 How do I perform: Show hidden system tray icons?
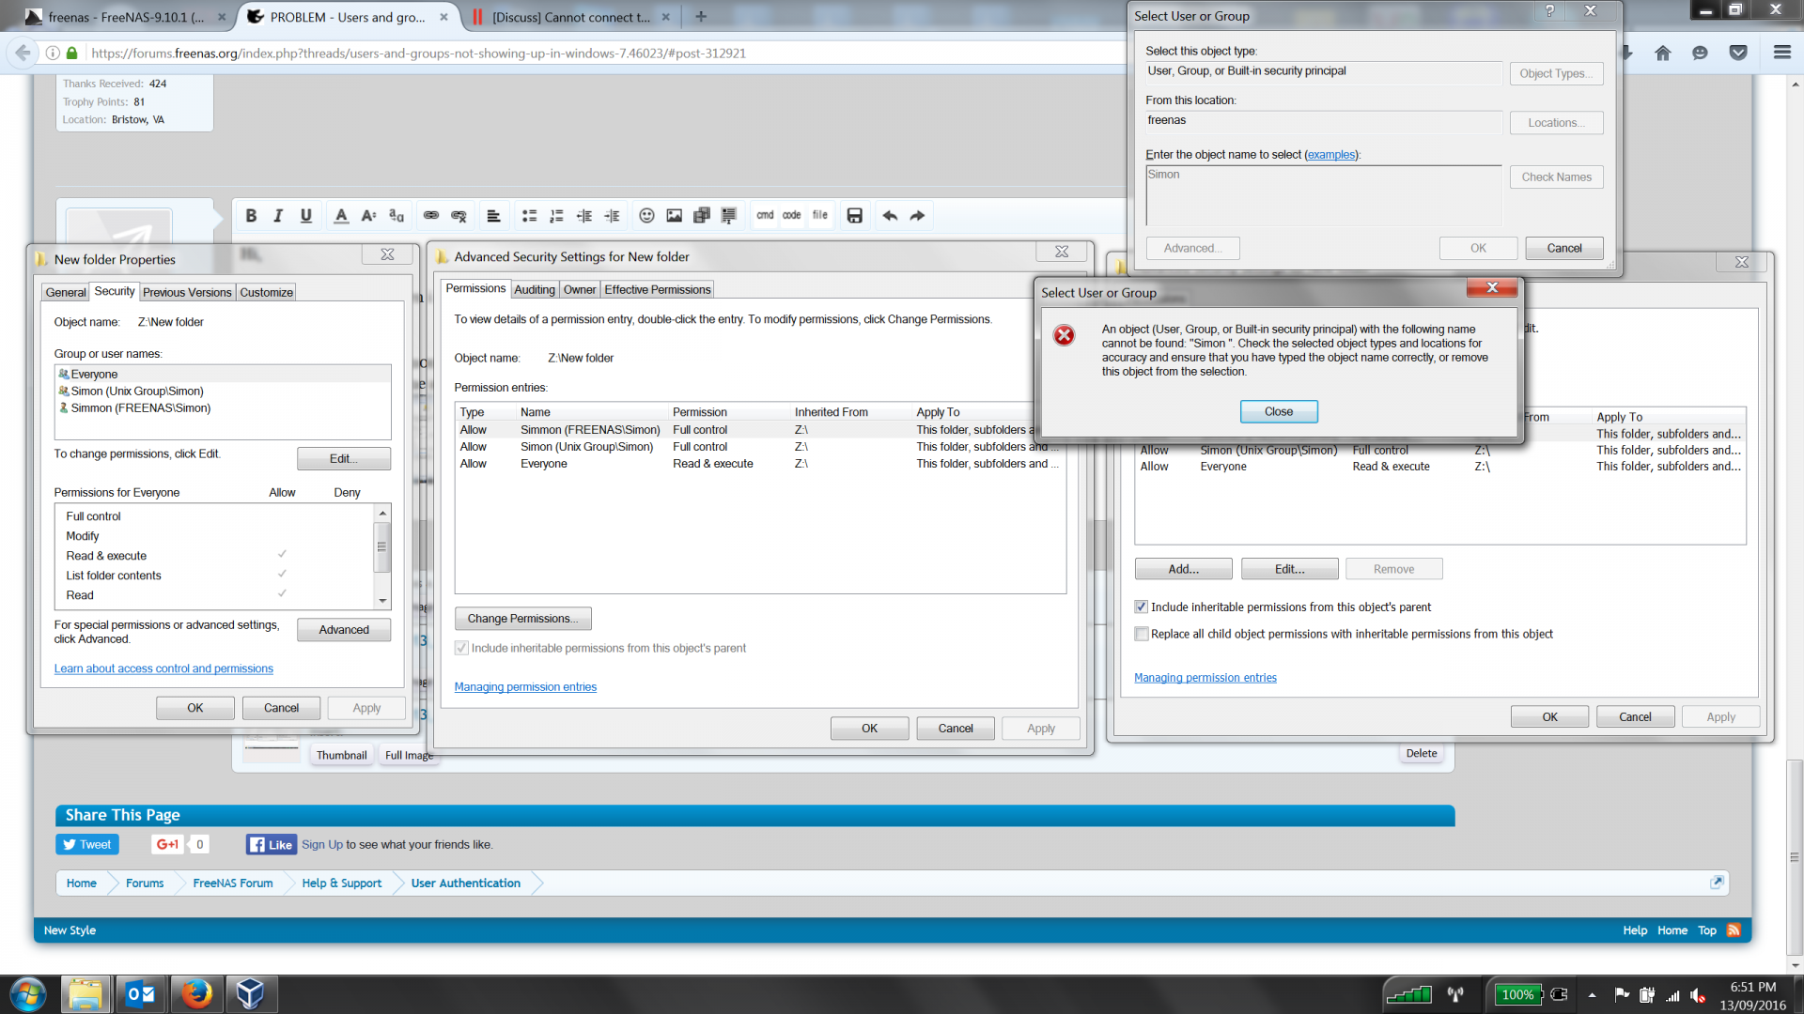coord(1592,995)
